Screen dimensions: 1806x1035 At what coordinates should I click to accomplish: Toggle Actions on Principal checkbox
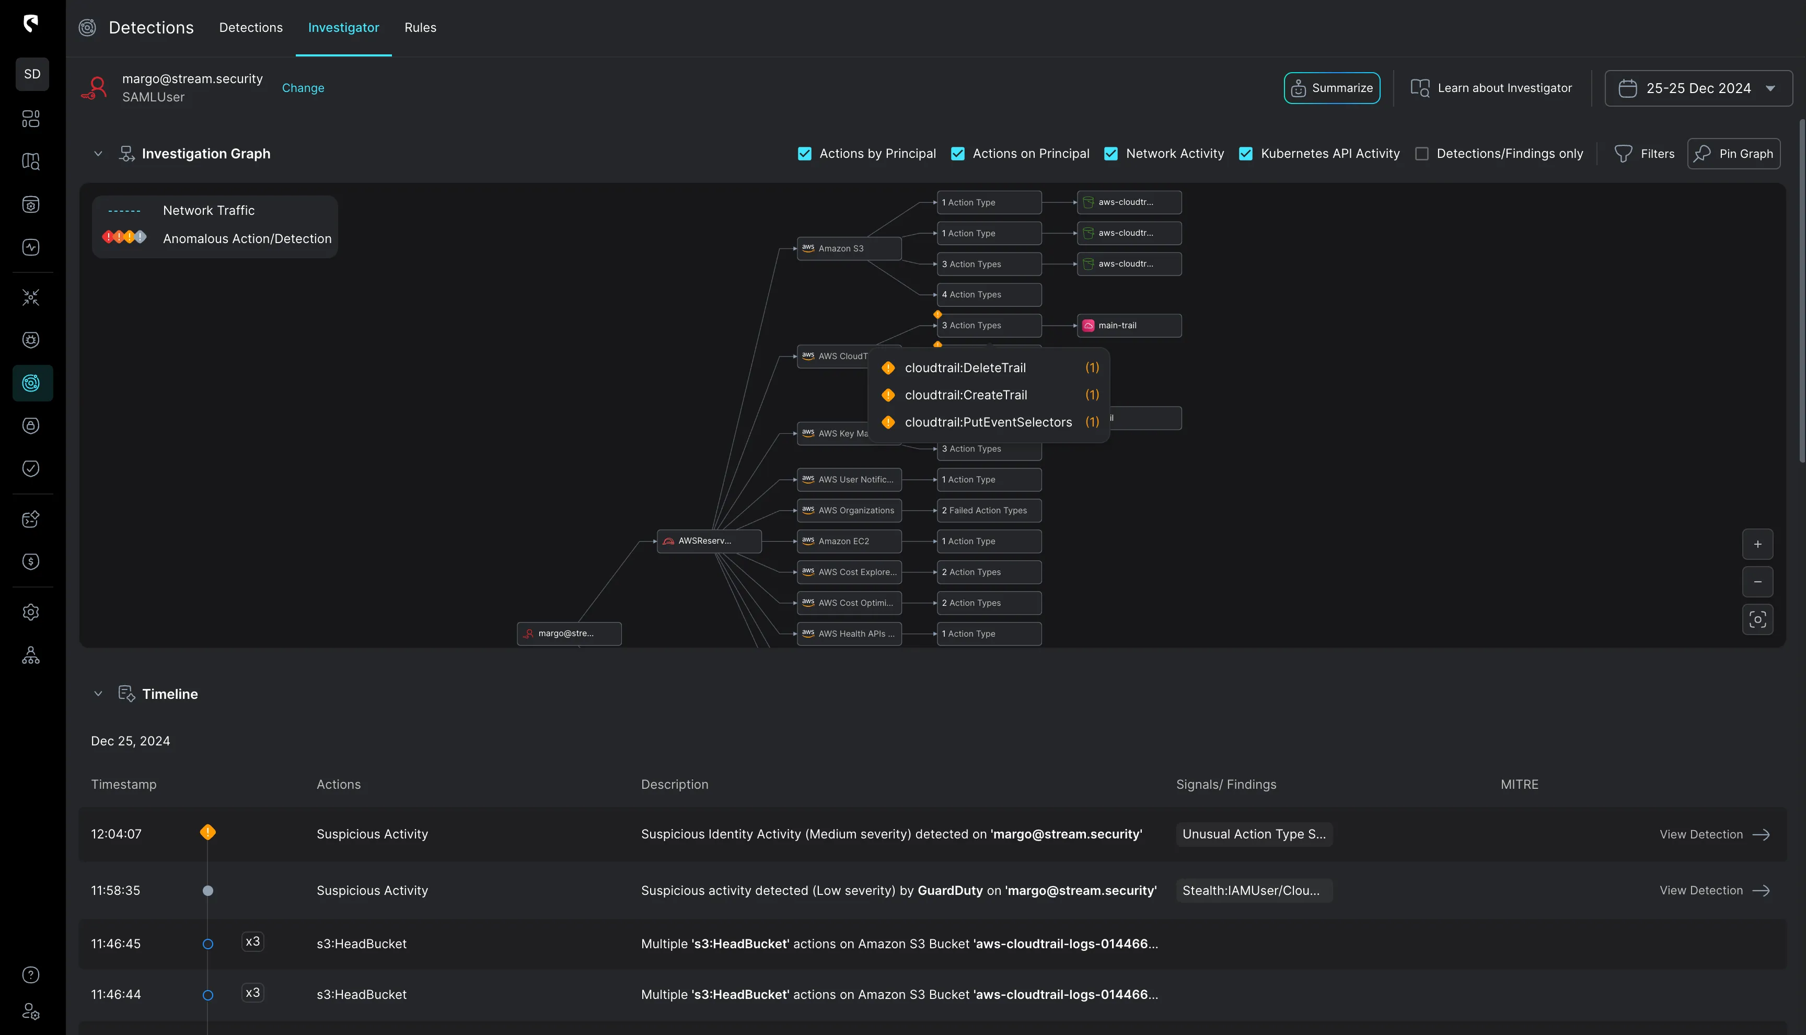[958, 154]
